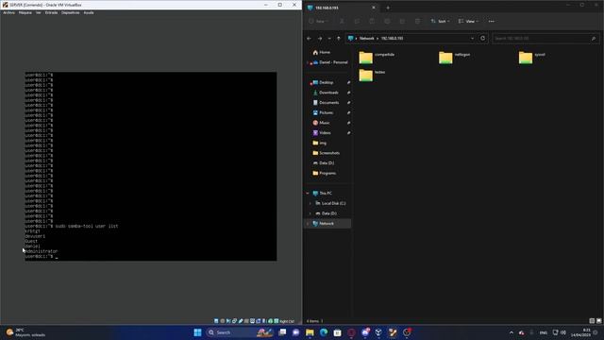The width and height of the screenshot is (604, 340).
Task: Navigate up one folder level
Action: click(339, 39)
